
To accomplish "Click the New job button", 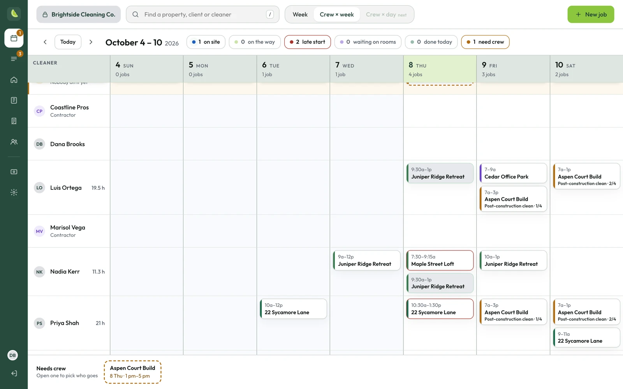I will (590, 14).
